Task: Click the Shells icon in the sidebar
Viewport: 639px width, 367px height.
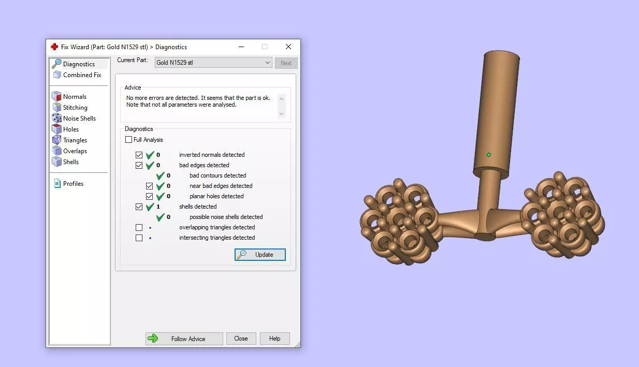Action: click(x=56, y=162)
